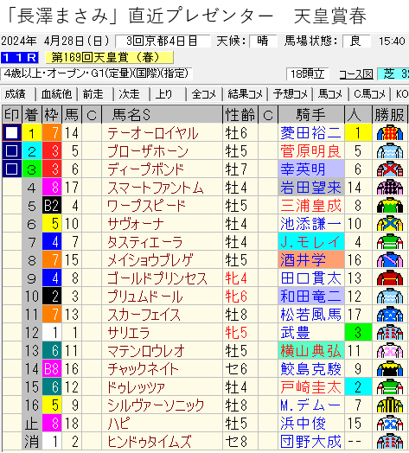This screenshot has height=453, width=409.
Task: Click jockey name 戸崎圭太
Action: [310, 387]
